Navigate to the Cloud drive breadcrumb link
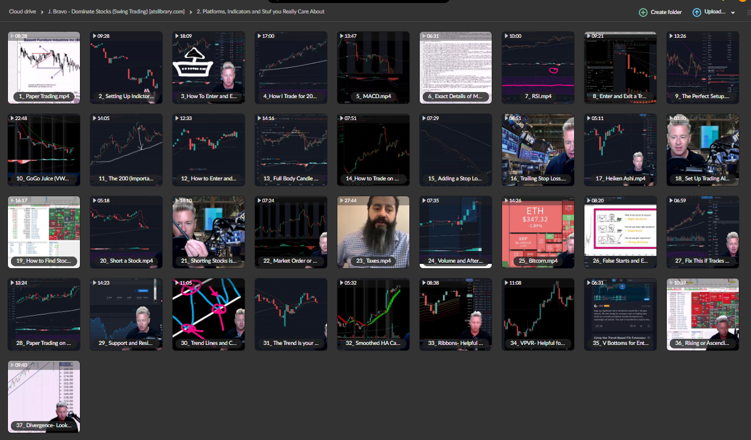The height and width of the screenshot is (440, 751). click(x=22, y=11)
